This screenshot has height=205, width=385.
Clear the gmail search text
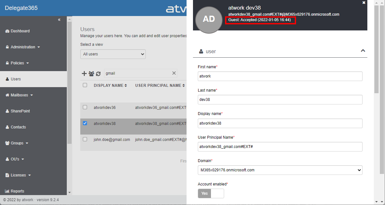click(174, 73)
